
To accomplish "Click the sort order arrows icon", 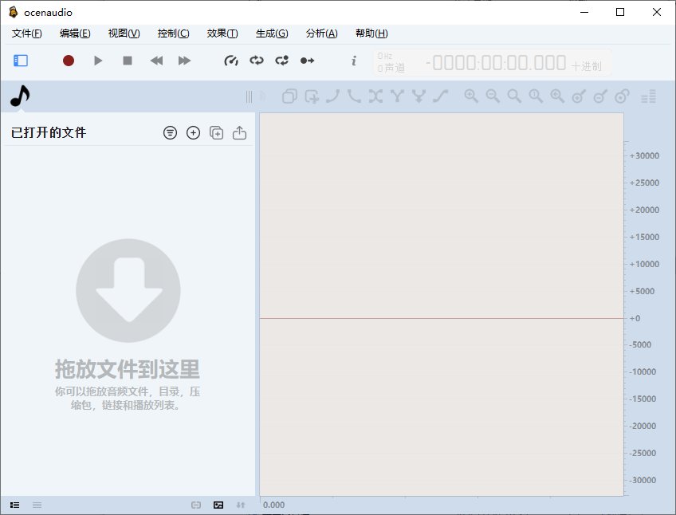I will pyautogui.click(x=241, y=505).
